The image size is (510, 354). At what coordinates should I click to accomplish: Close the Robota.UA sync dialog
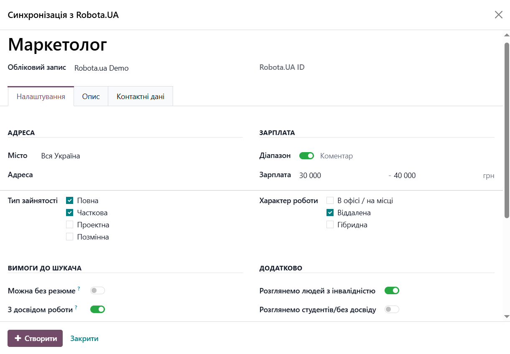pyautogui.click(x=499, y=15)
